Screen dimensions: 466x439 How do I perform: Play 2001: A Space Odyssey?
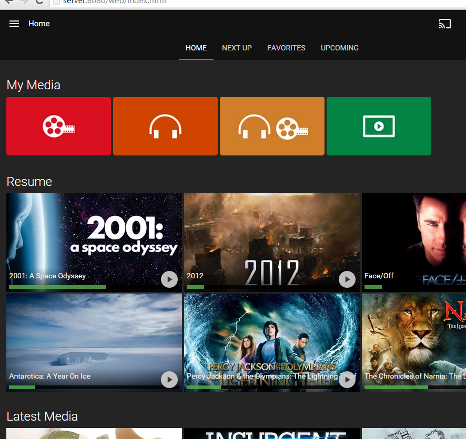coord(169,279)
